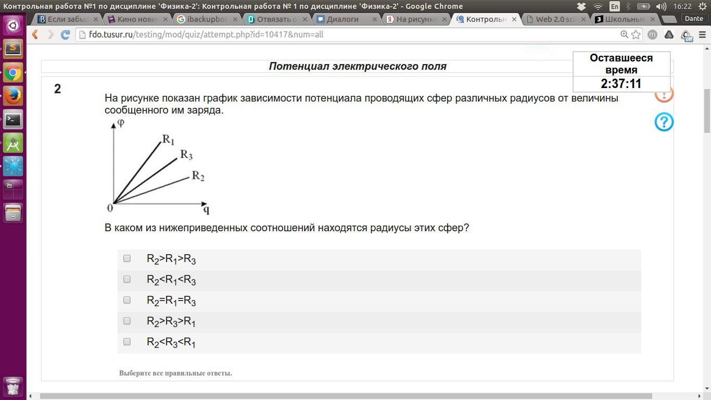This screenshot has width=711, height=400.
Task: Switch to the 'Если забы' tab
Action: tap(67, 19)
